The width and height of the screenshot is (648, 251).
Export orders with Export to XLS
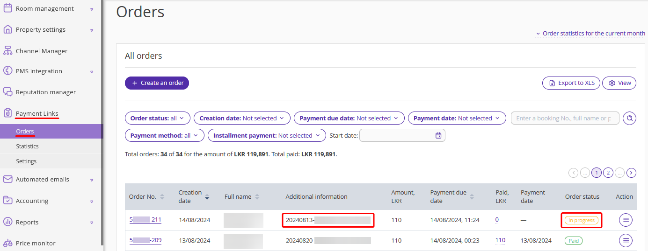point(571,83)
